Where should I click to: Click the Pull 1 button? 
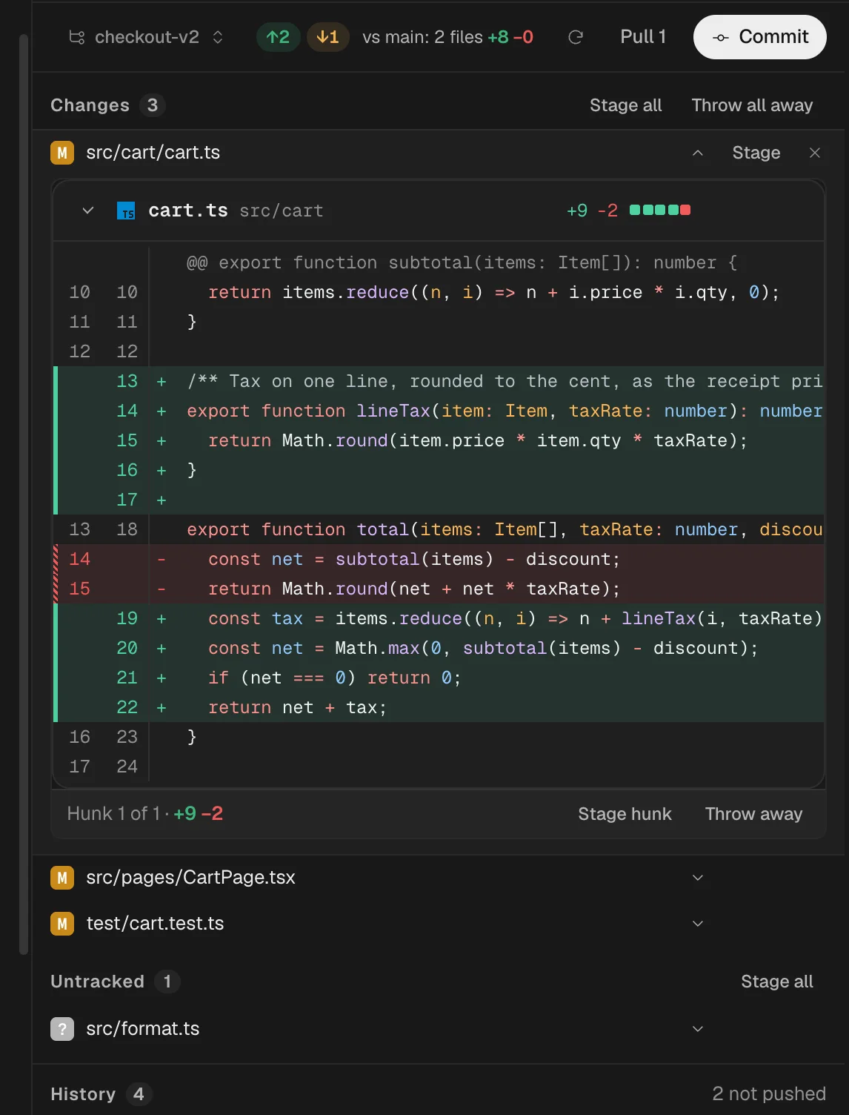(x=643, y=37)
